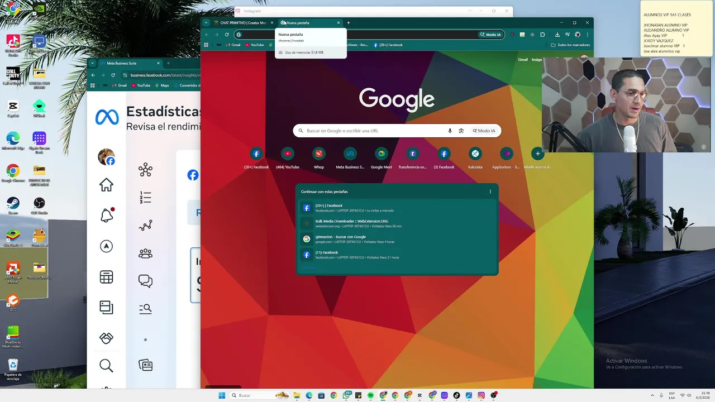This screenshot has width=715, height=402.
Task: Open new tab with plus button in front Chrome
Action: 349,23
